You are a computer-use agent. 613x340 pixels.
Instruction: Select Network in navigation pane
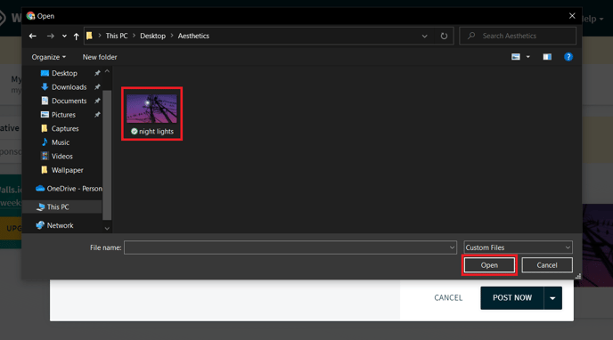(60, 225)
